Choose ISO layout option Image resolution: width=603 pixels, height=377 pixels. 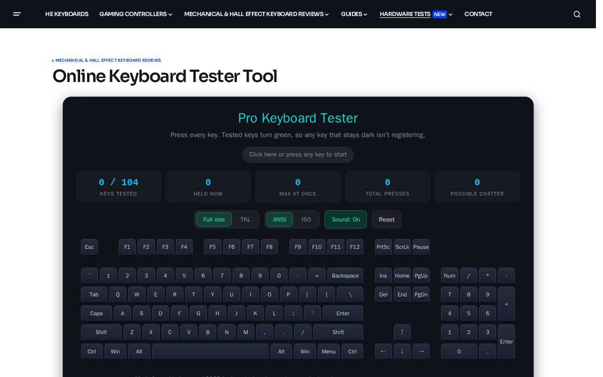(x=306, y=220)
